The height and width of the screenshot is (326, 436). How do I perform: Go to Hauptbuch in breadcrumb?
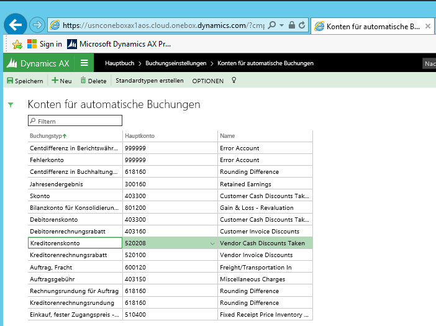[x=119, y=63]
